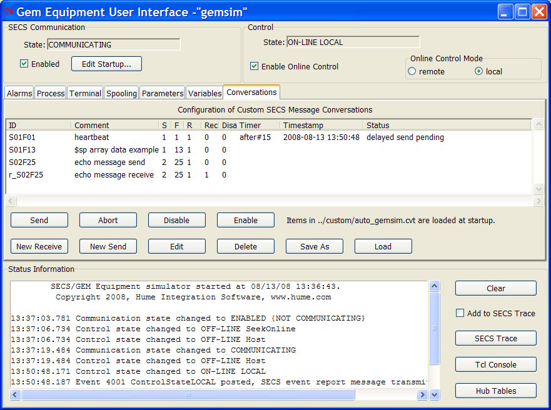Switch to the Alarms tab
Viewport: 551px width, 410px height.
(x=19, y=92)
